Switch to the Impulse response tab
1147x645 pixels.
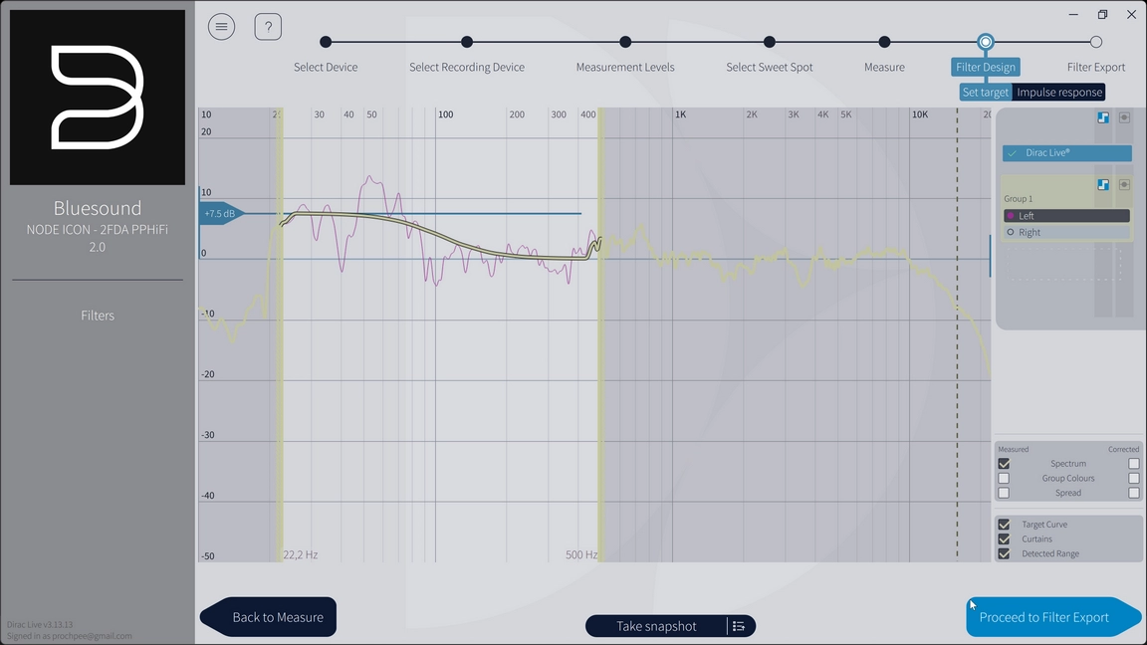pyautogui.click(x=1059, y=93)
